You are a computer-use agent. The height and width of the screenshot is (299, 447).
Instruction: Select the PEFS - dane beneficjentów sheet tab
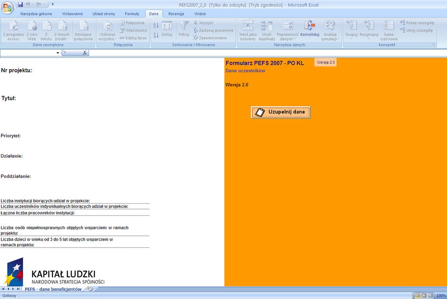53,289
